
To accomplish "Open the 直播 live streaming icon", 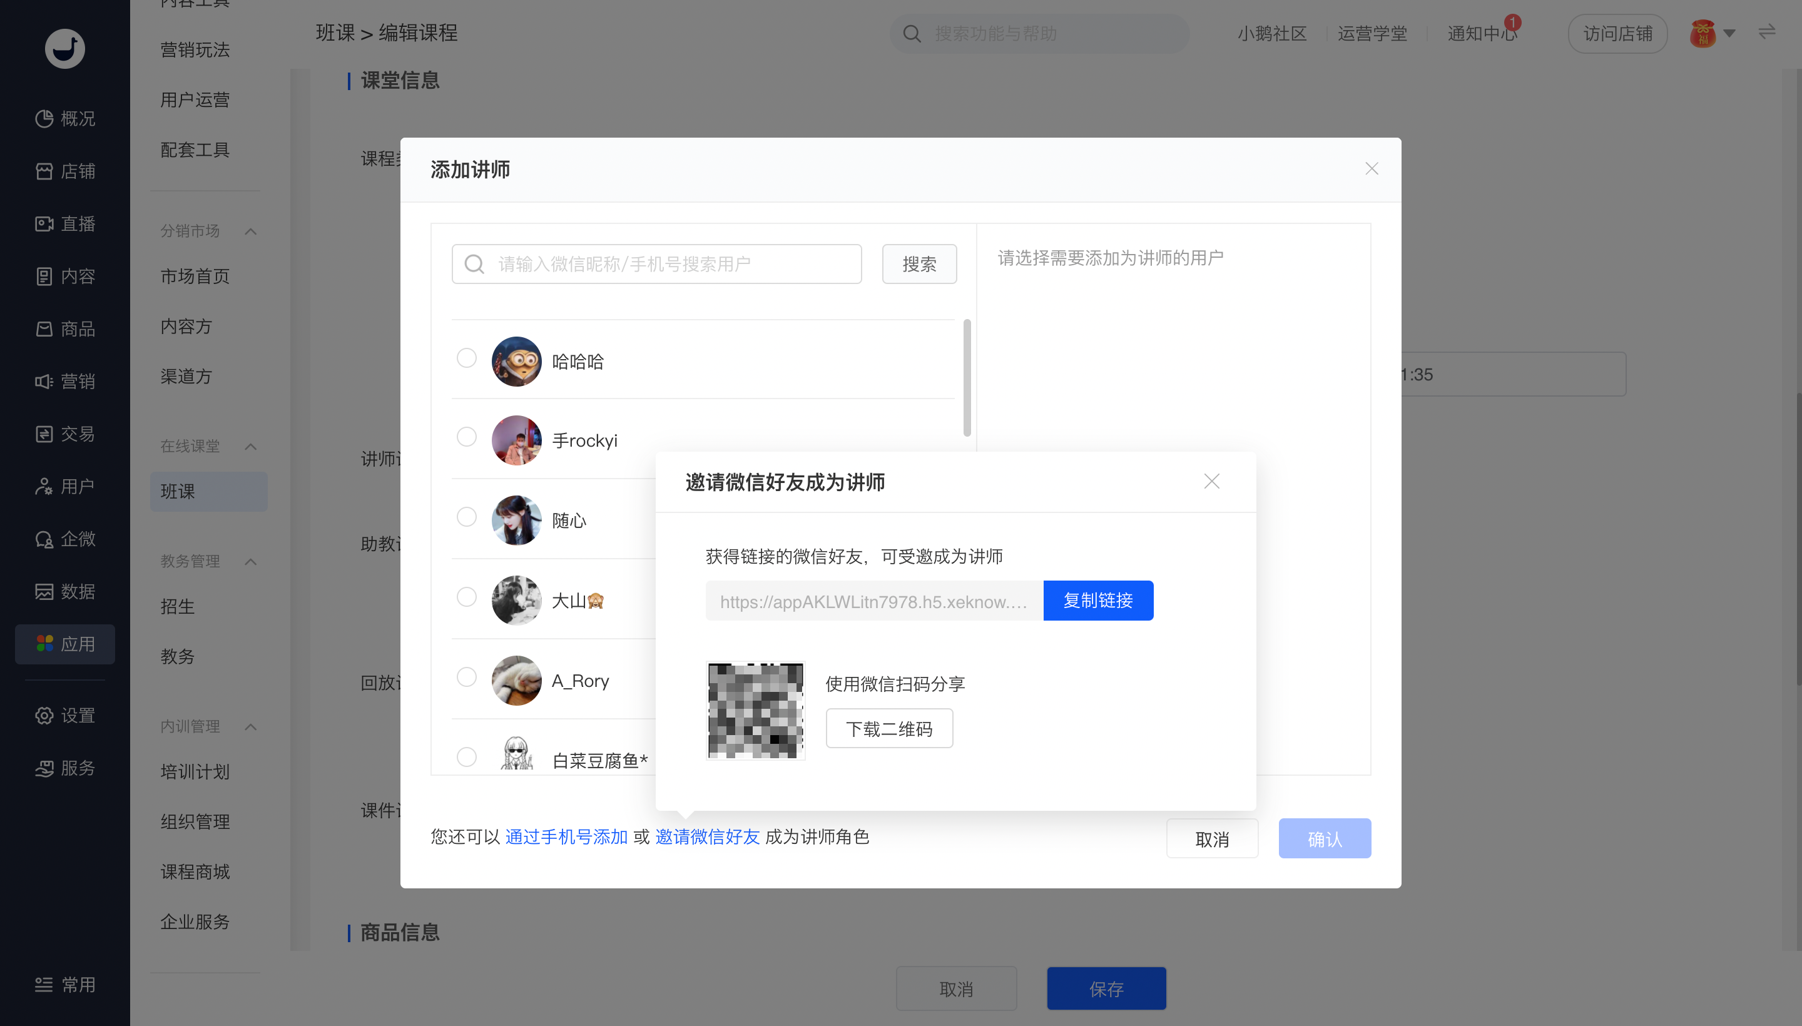I will tap(44, 224).
